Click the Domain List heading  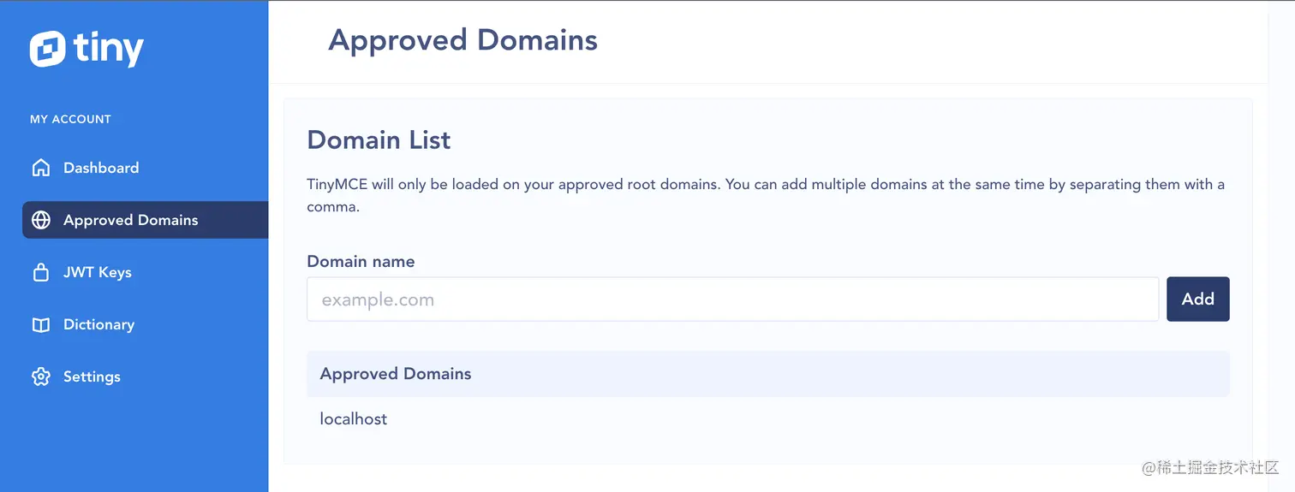379,140
